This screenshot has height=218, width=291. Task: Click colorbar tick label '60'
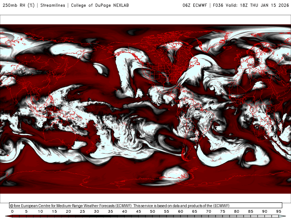180,211
